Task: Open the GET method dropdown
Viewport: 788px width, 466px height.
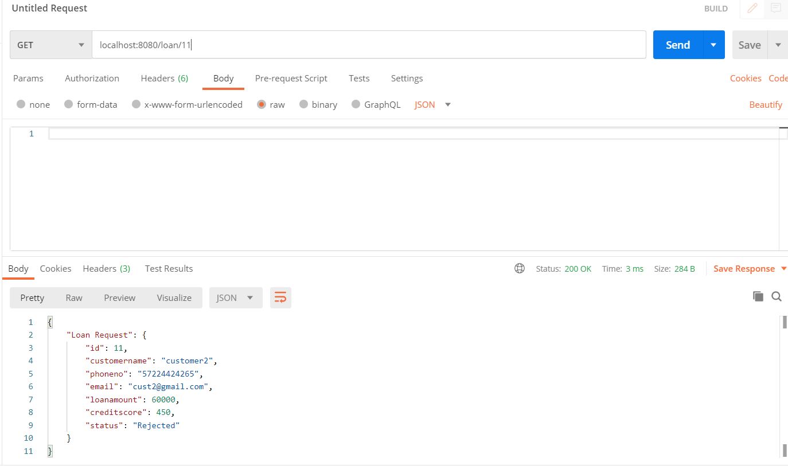Action: (50, 45)
